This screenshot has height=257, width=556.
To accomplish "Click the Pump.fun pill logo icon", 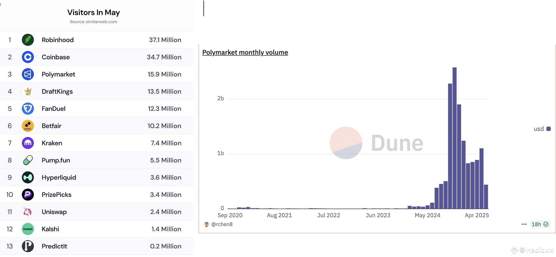I will (28, 160).
